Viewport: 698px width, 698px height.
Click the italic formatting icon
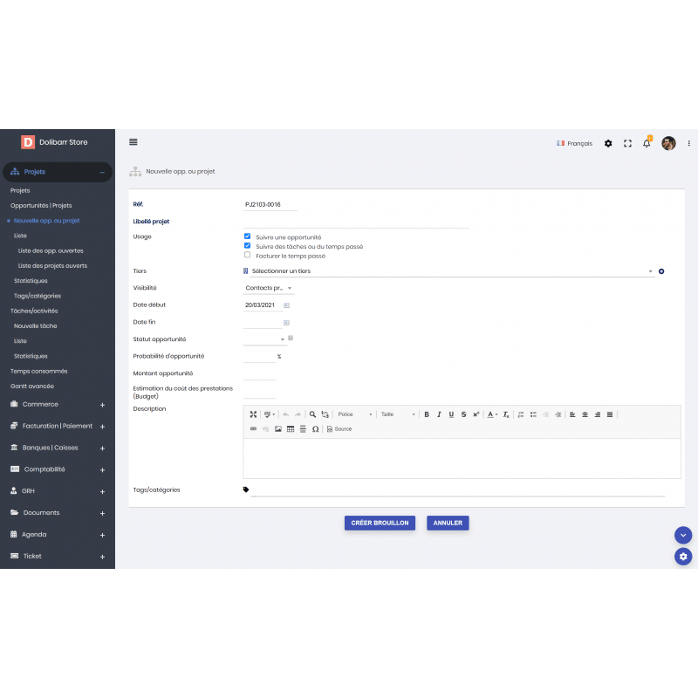coord(439,414)
